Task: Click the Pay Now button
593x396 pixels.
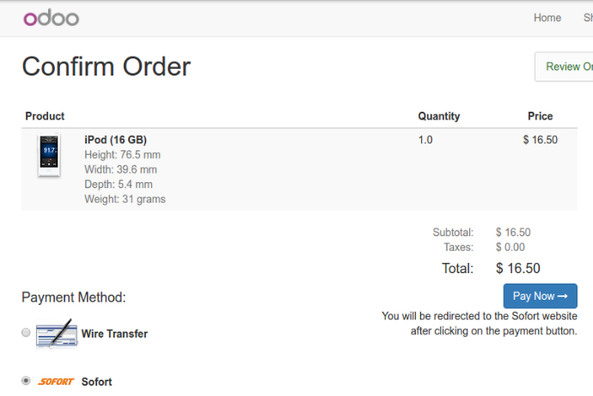Action: click(540, 295)
